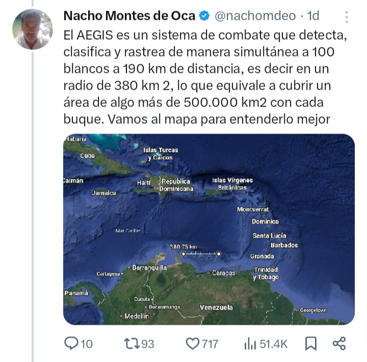Open the three-dot more options menu
367x362 pixels.
click(x=347, y=17)
